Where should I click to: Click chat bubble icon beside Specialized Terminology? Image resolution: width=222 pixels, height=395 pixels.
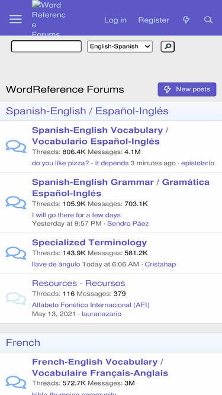coord(16,253)
